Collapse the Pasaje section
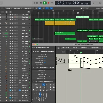Screen dimensions: 103x103 33,52
